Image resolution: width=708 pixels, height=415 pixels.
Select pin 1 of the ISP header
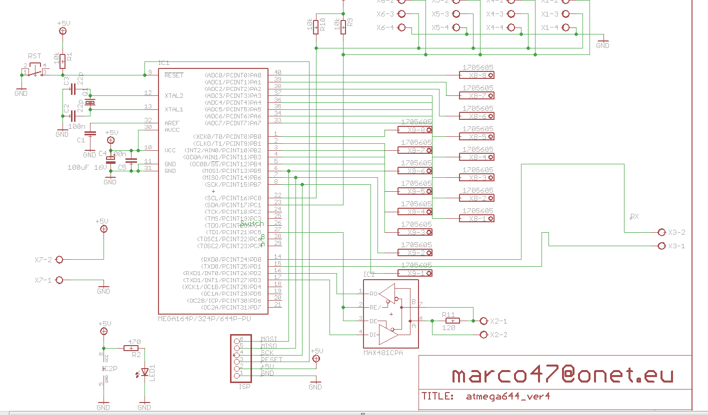tap(237, 375)
